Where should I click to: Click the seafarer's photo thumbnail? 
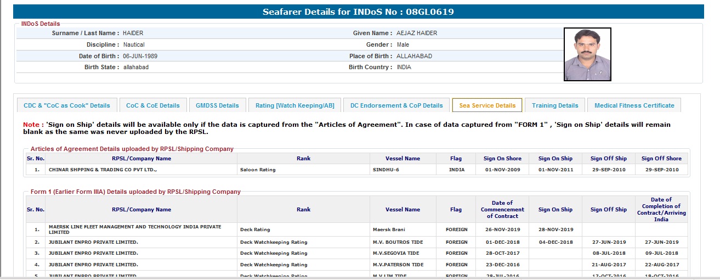pyautogui.click(x=587, y=54)
